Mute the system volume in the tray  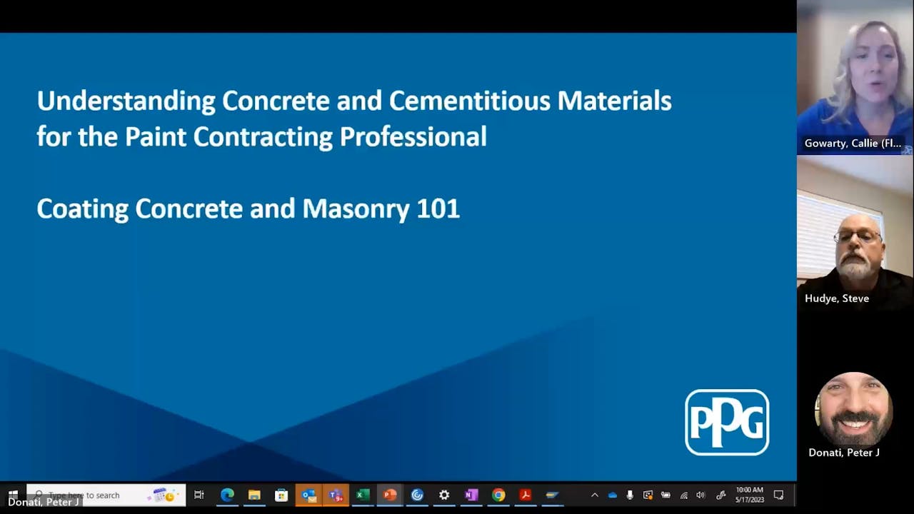click(700, 495)
